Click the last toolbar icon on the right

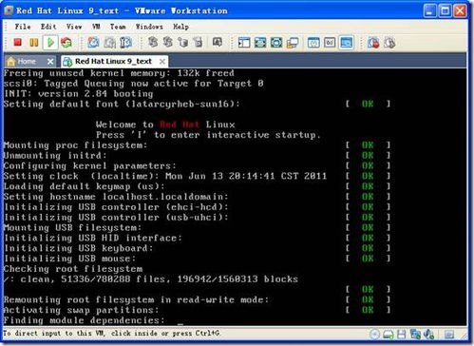click(x=389, y=43)
